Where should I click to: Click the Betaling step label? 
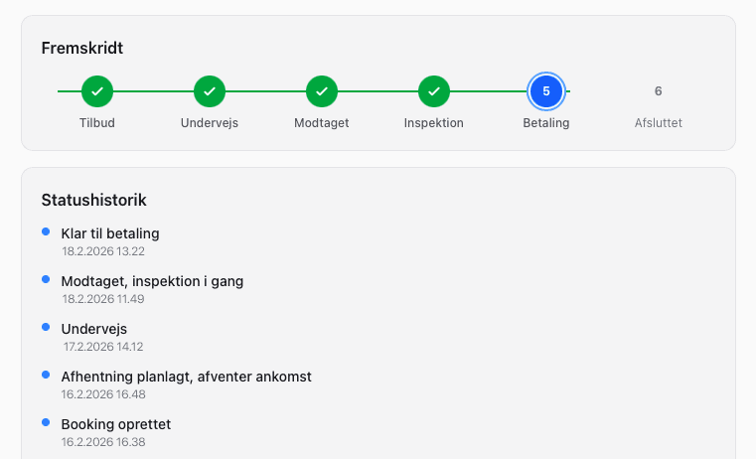click(546, 123)
